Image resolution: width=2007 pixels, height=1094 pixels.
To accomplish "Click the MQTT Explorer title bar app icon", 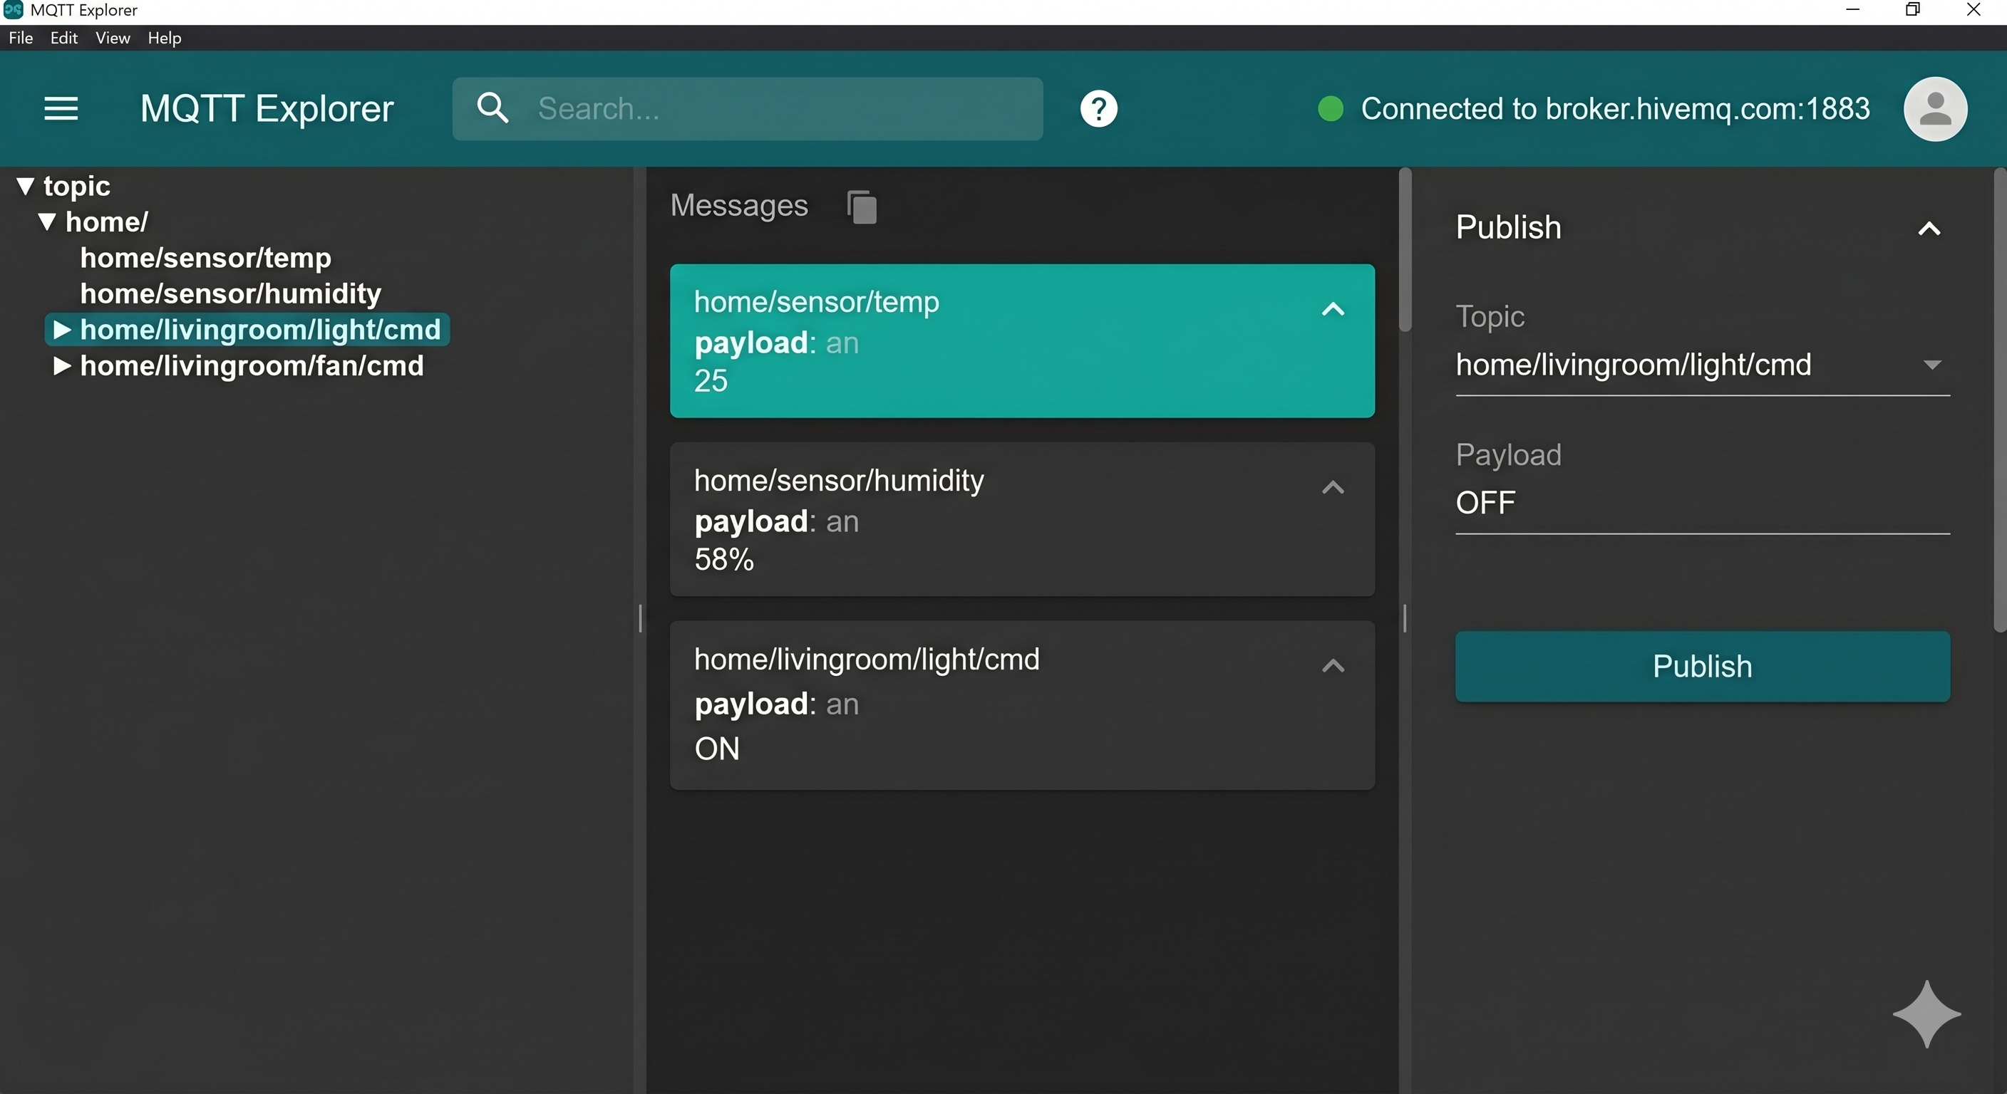I will coord(14,9).
